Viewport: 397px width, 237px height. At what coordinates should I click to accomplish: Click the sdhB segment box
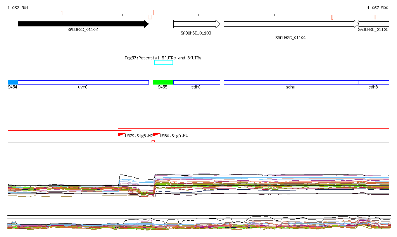(x=374, y=82)
